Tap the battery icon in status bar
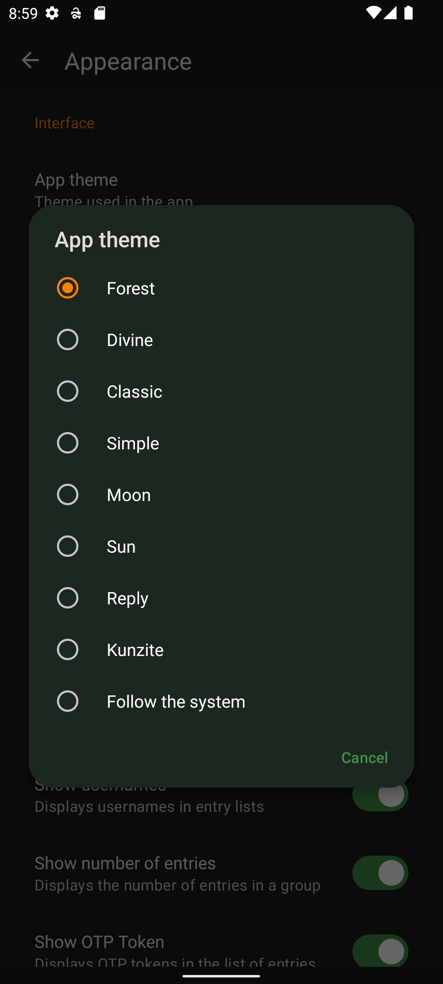This screenshot has height=984, width=443. pyautogui.click(x=408, y=13)
